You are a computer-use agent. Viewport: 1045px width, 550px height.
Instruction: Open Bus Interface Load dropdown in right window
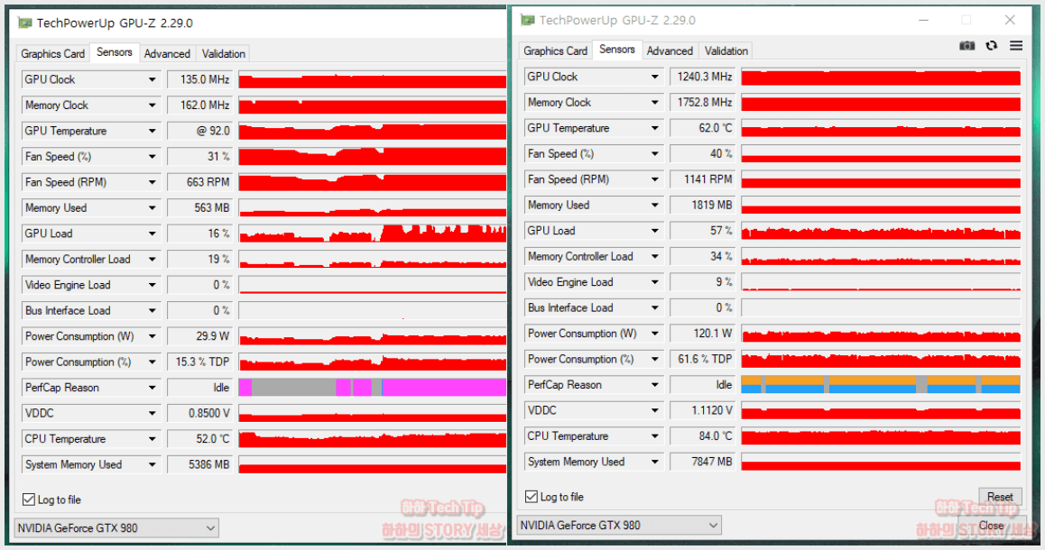tap(654, 307)
